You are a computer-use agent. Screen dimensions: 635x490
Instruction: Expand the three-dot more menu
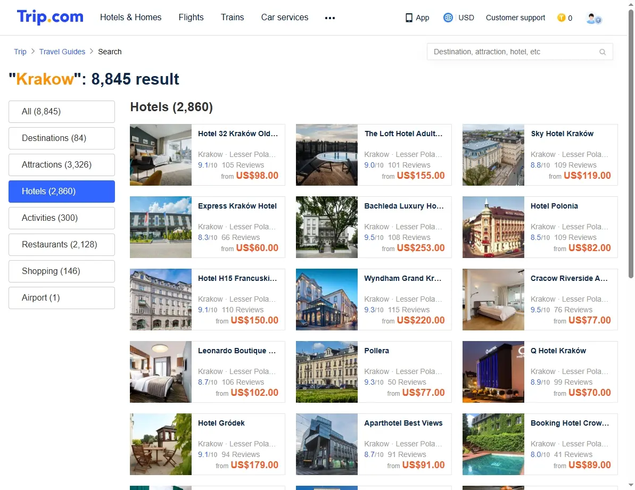[330, 18]
